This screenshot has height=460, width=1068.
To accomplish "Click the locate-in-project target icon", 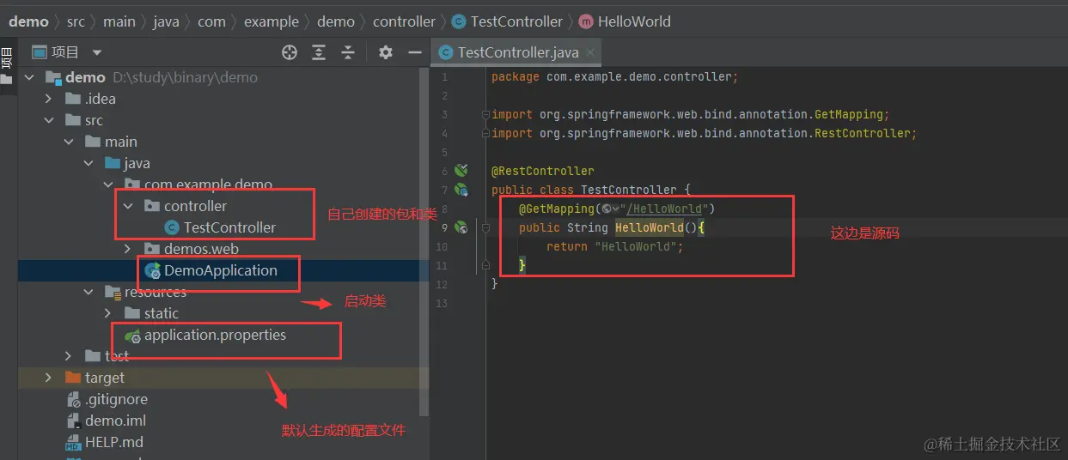I will pos(290,52).
